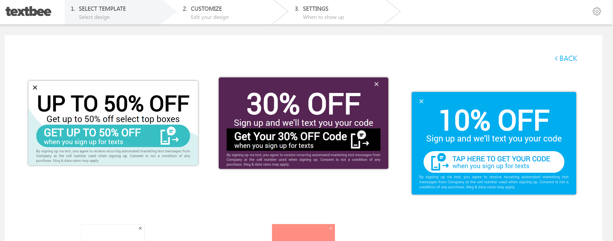
Task: Click the GET UP TO 50% OFF button
Action: click(x=113, y=136)
